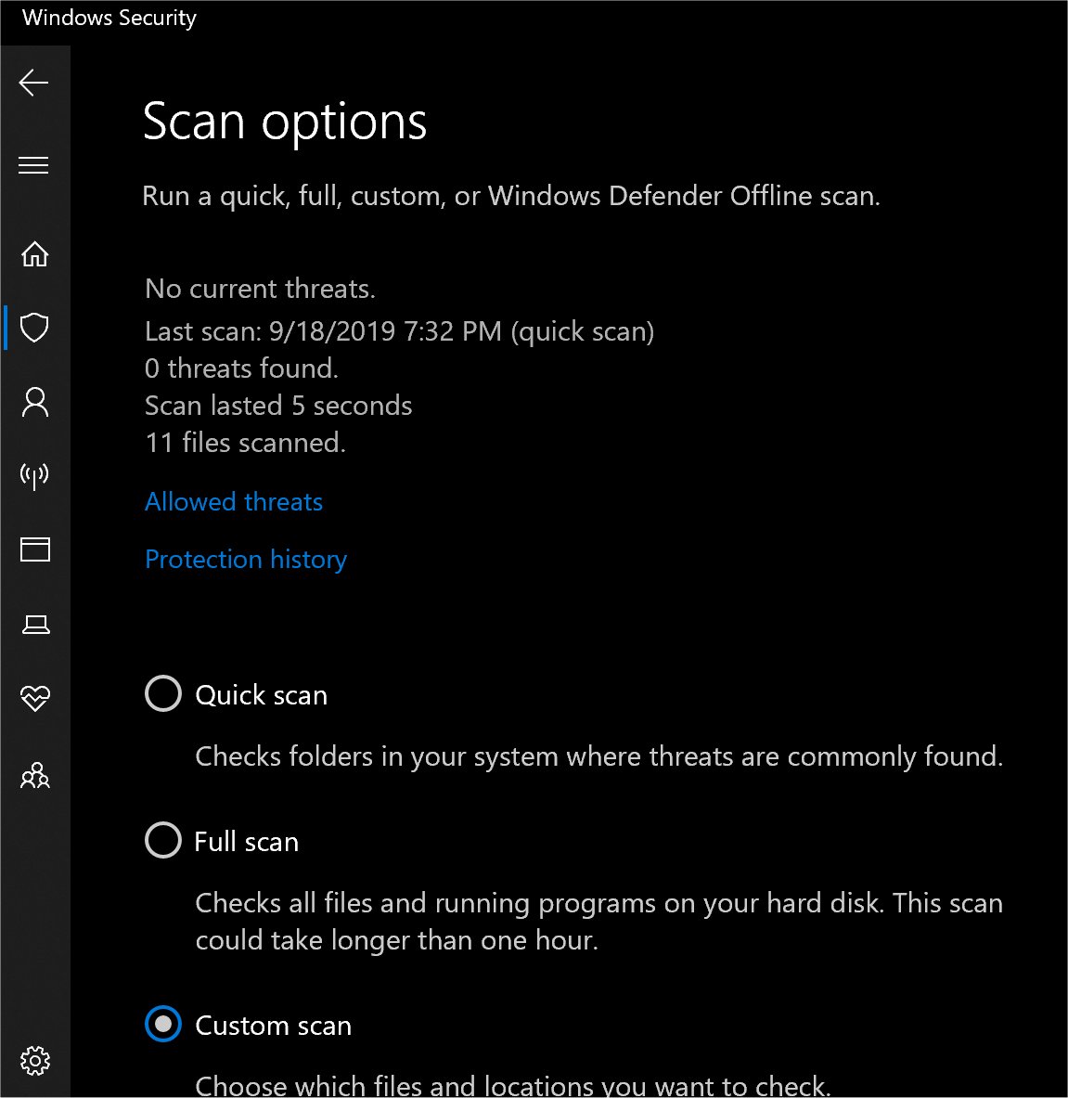Go to the Windows Security home icon
Image resolution: width=1068 pixels, height=1098 pixels.
(34, 253)
